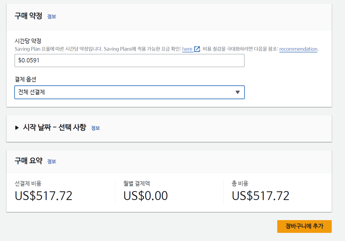
Task: Expand the 시작 날짜 section triangle
Action: coord(17,128)
